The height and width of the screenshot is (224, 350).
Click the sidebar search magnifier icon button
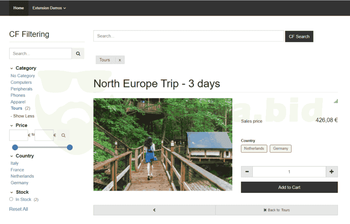(x=78, y=53)
